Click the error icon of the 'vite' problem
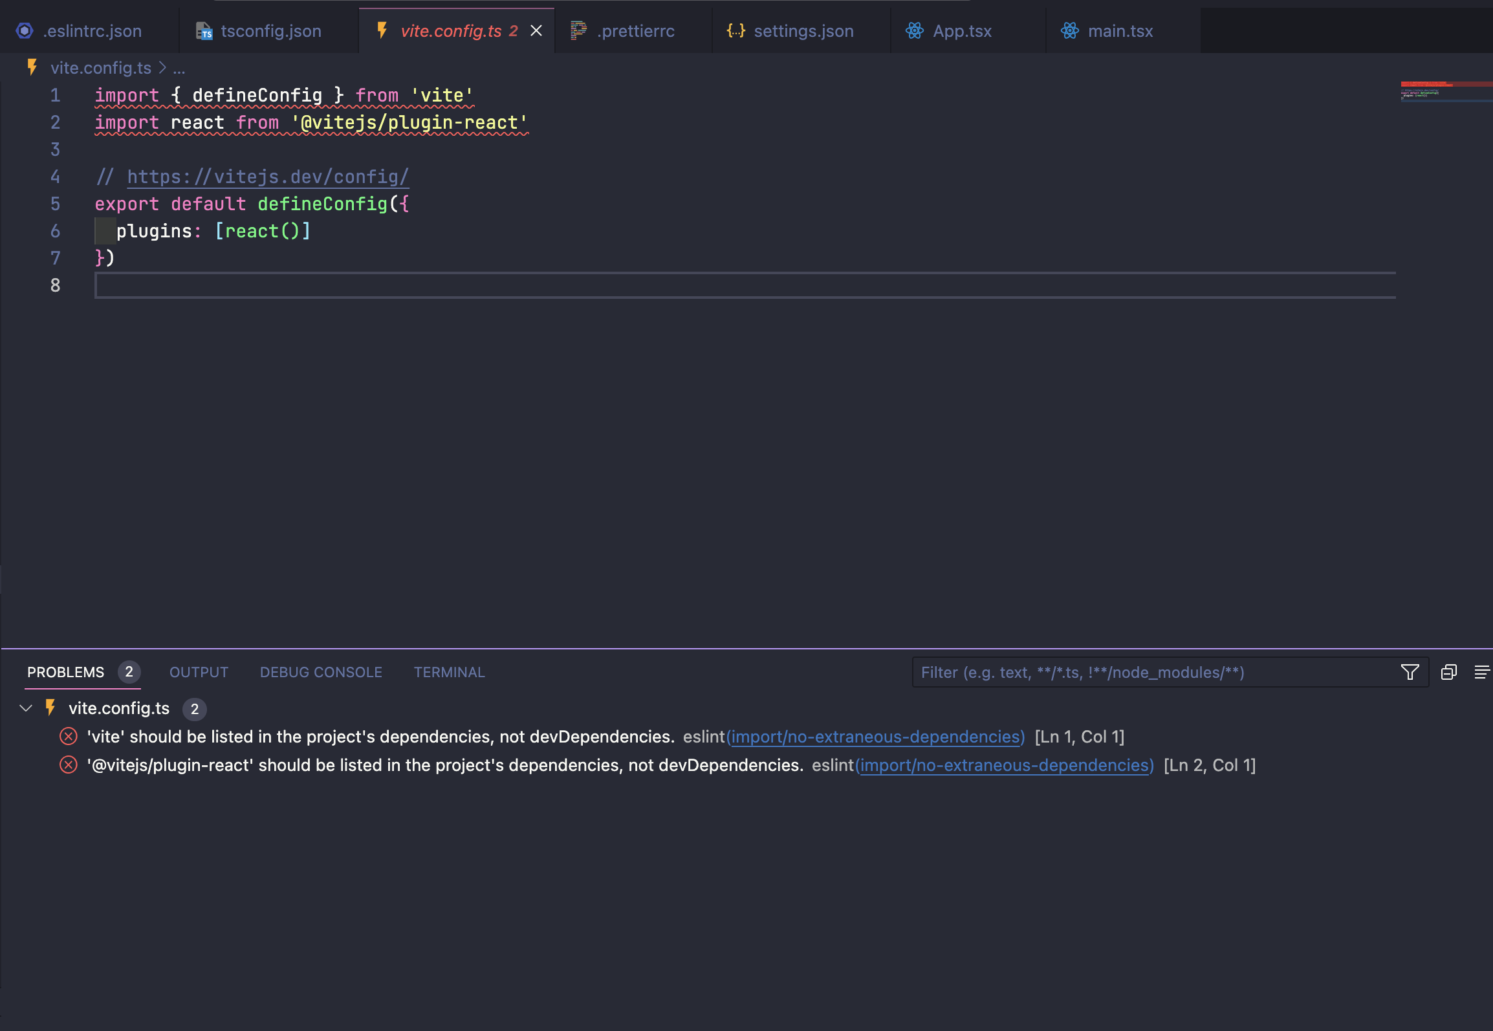1493x1031 pixels. point(69,737)
